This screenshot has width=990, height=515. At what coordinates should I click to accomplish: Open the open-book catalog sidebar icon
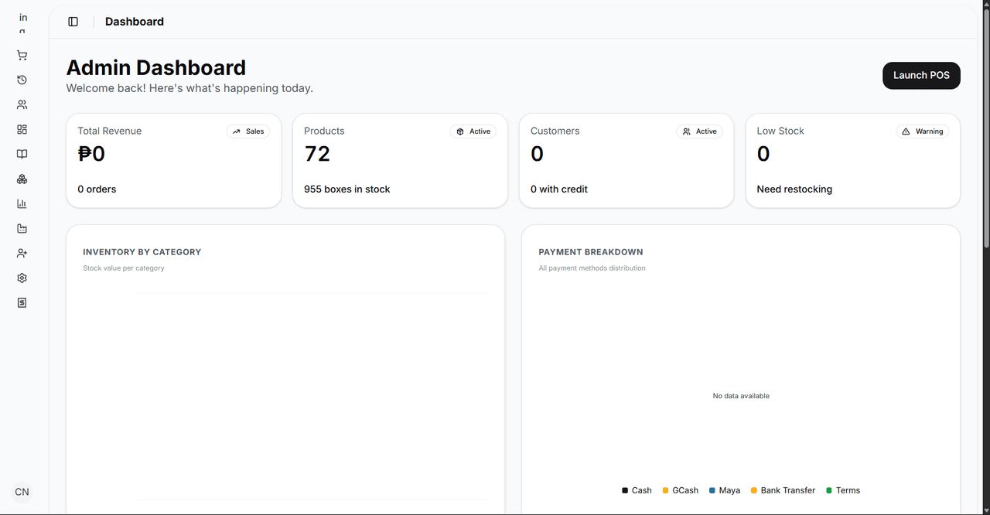click(22, 154)
